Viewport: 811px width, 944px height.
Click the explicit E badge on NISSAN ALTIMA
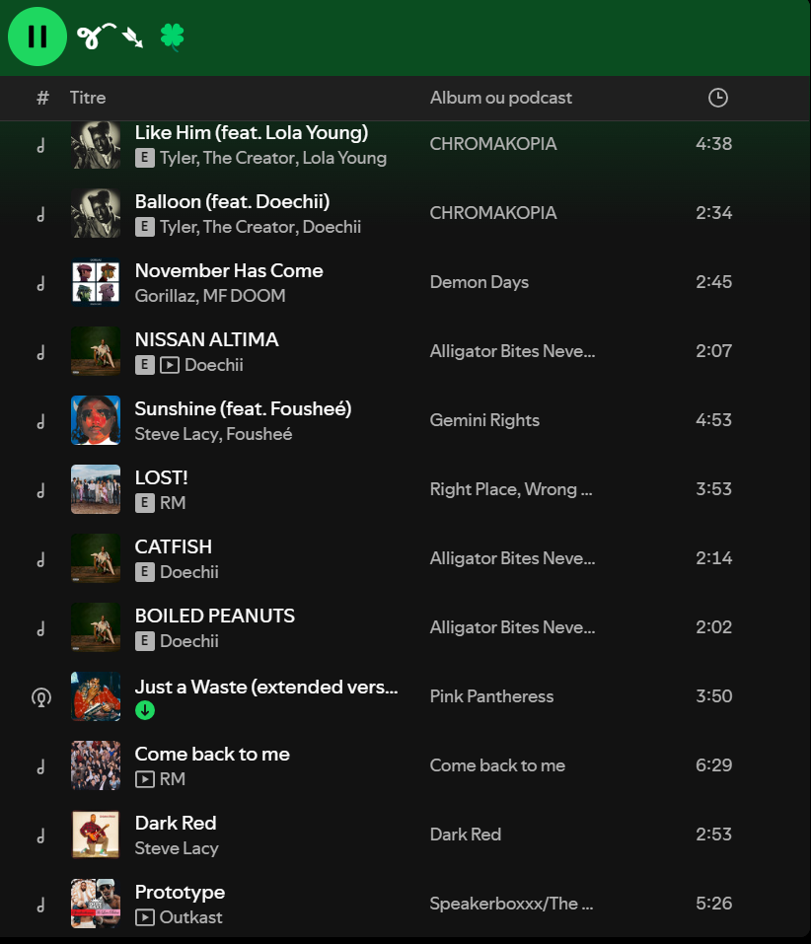(144, 365)
